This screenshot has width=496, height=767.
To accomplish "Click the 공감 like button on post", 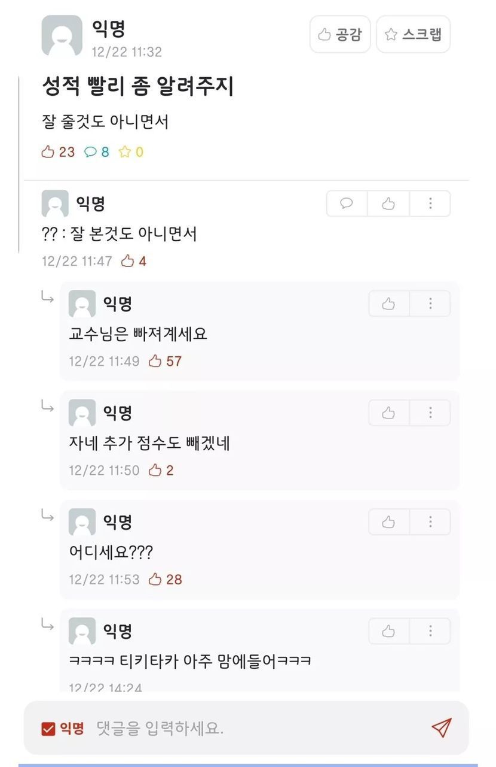I will 340,34.
